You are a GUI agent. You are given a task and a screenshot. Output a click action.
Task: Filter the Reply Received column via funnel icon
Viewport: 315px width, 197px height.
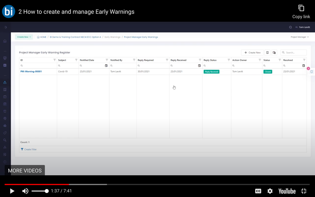click(200, 60)
